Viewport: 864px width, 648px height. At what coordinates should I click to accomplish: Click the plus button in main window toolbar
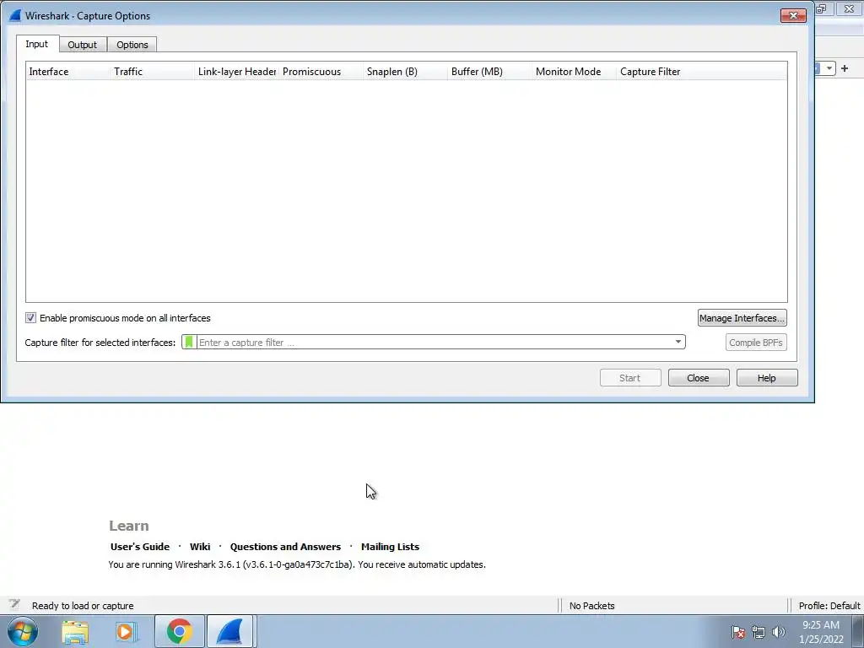(x=845, y=68)
